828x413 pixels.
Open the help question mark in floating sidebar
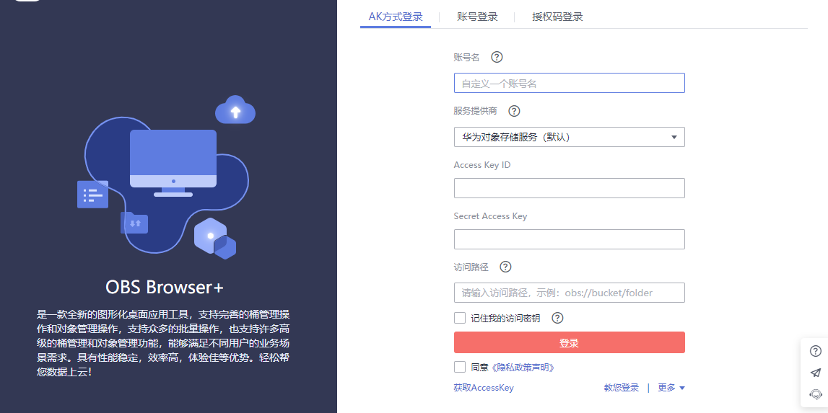816,351
